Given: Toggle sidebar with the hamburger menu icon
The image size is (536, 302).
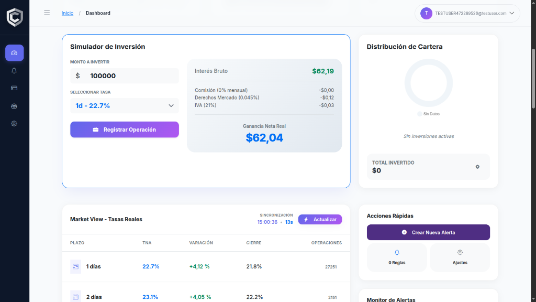Looking at the screenshot, I should tap(47, 13).
